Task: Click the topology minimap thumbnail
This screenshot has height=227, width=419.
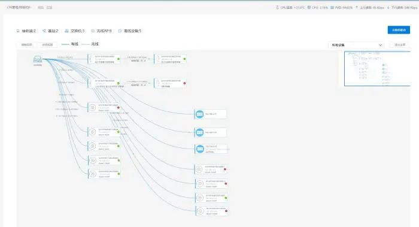Action: point(377,69)
